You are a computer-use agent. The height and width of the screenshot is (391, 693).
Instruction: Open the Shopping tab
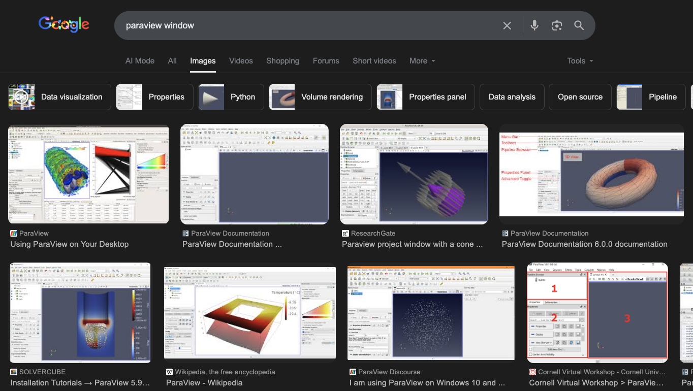pos(282,61)
